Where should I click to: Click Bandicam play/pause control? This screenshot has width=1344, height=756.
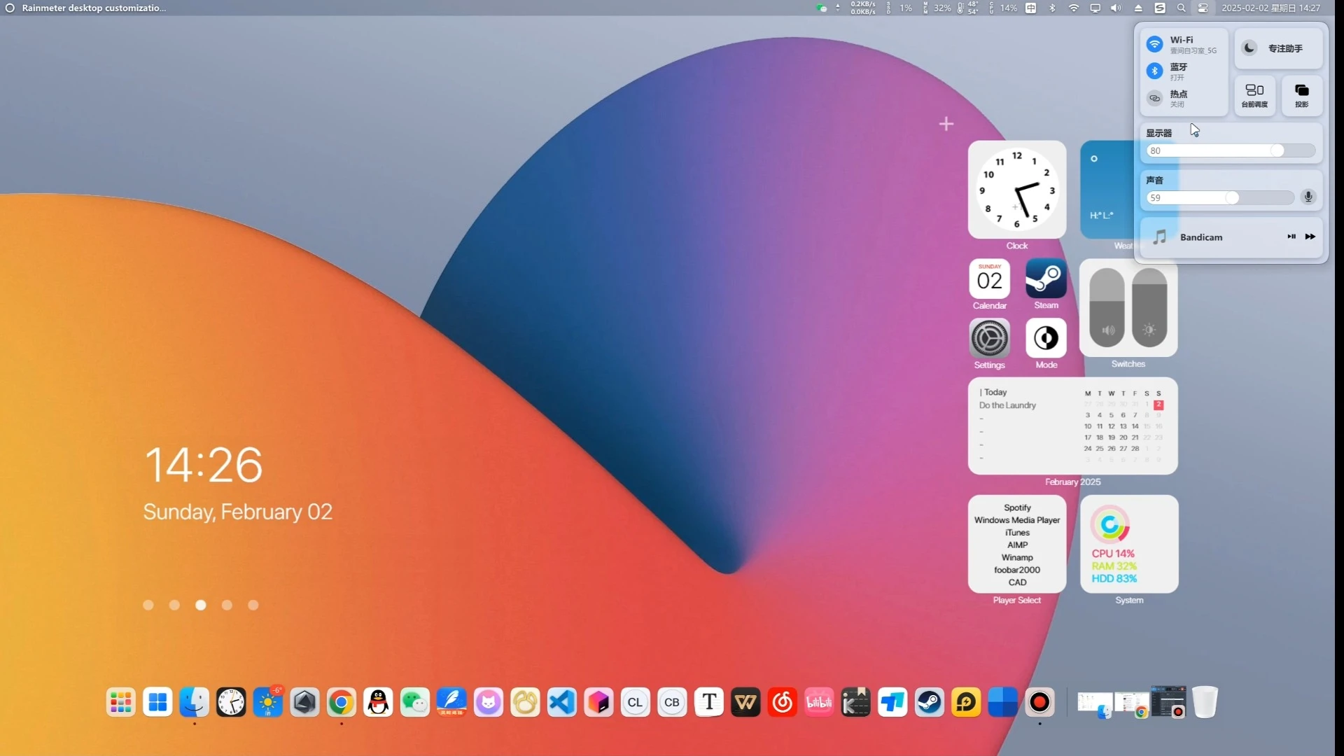(x=1291, y=237)
